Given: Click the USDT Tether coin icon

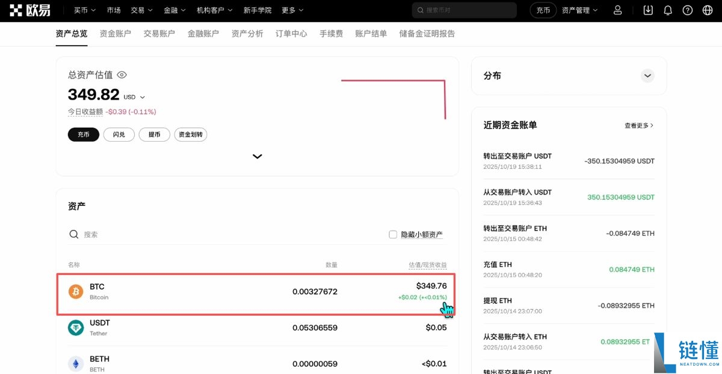Looking at the screenshot, I should click(x=75, y=327).
